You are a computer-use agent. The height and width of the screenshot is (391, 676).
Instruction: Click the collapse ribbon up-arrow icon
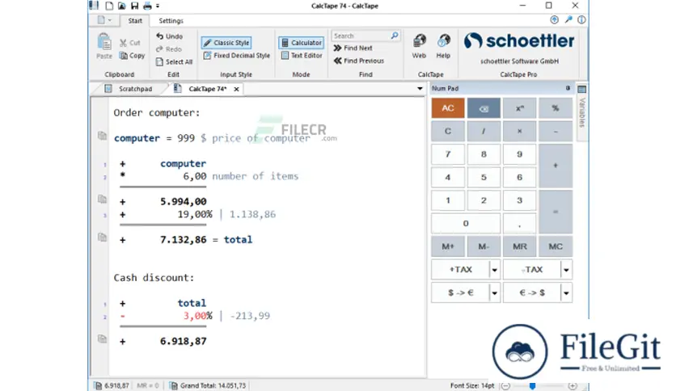[x=555, y=20]
